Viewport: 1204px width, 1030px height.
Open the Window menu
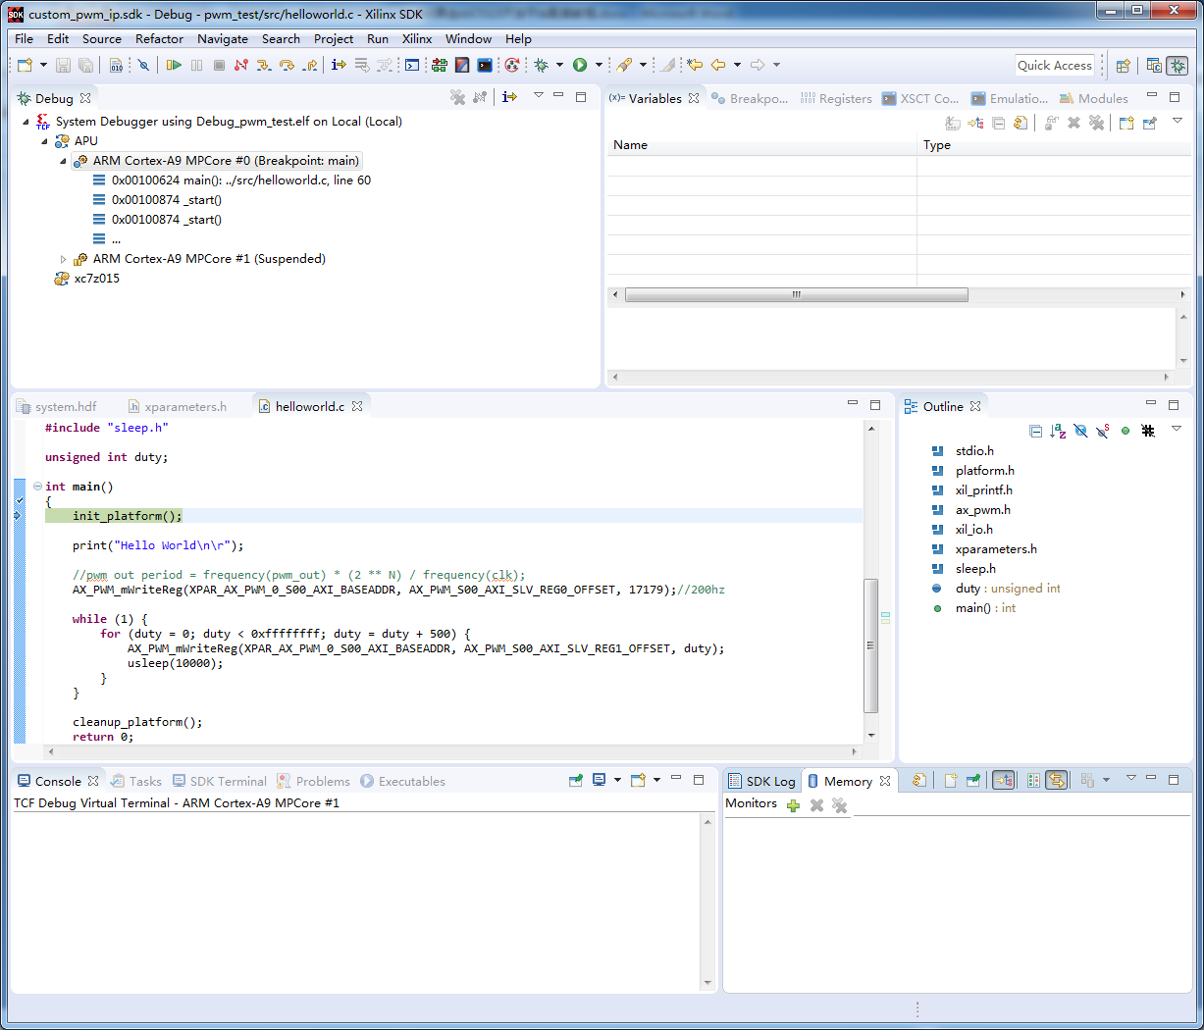click(468, 38)
